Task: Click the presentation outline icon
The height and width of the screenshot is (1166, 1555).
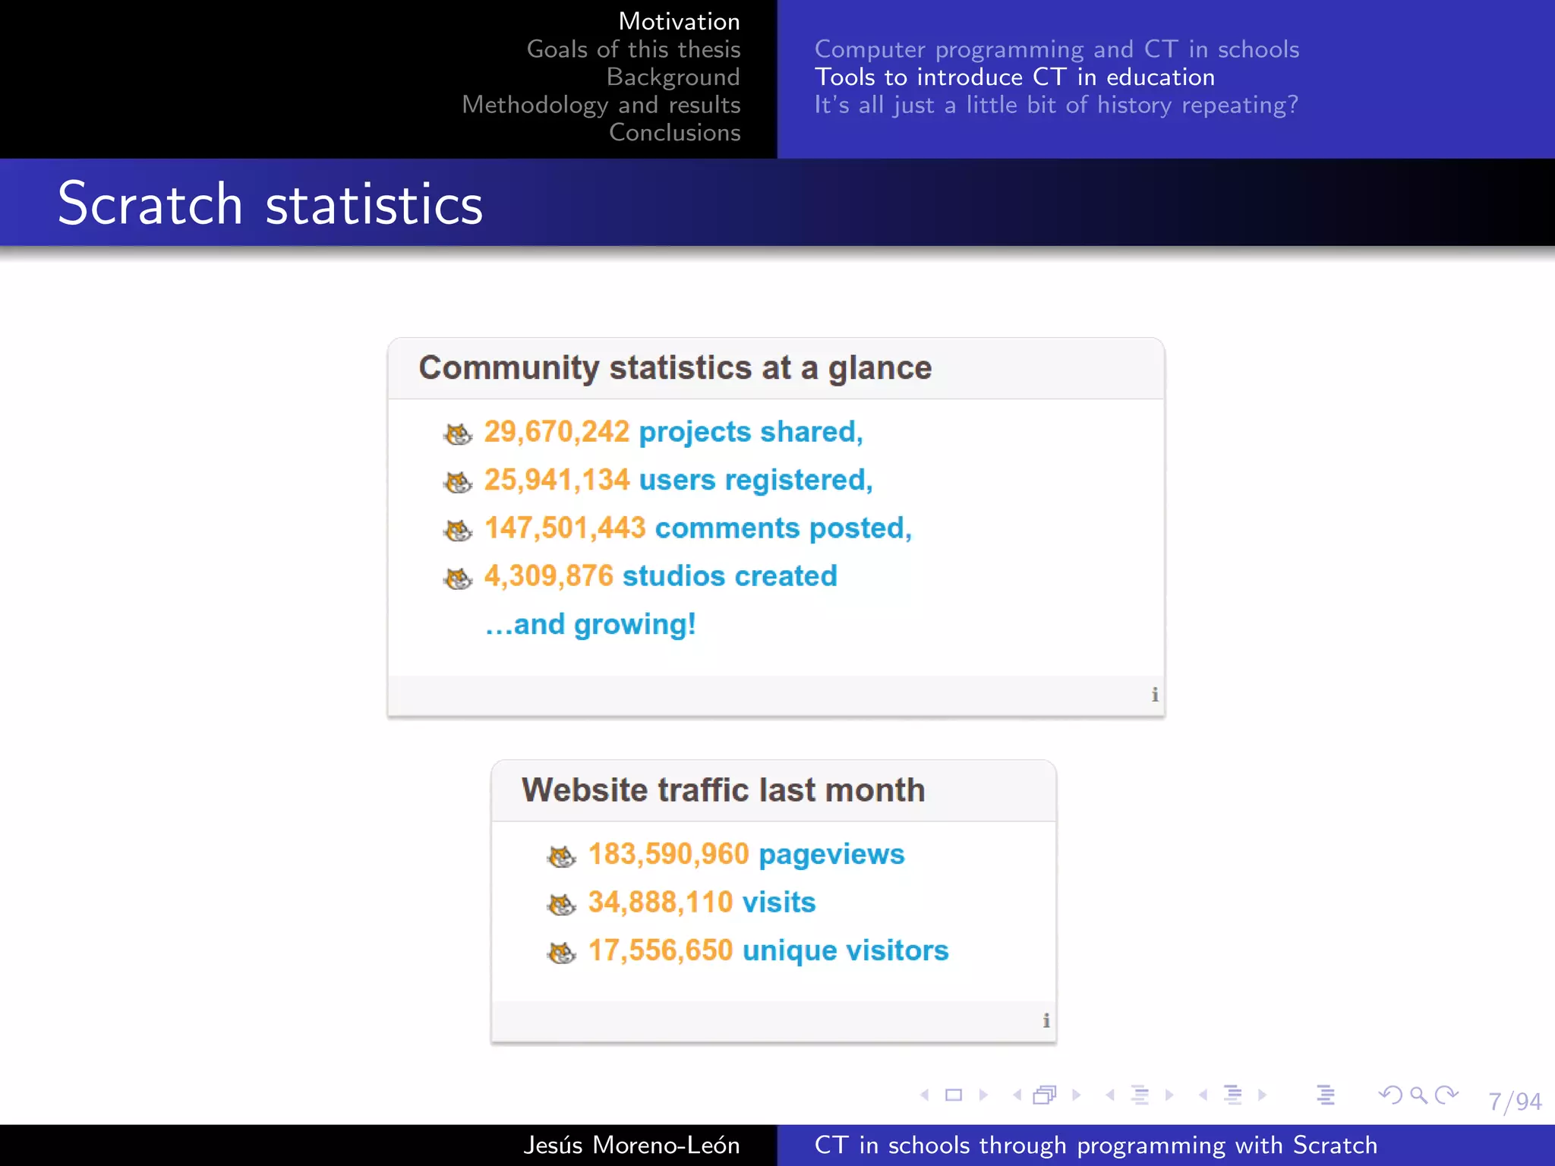Action: click(x=1326, y=1095)
